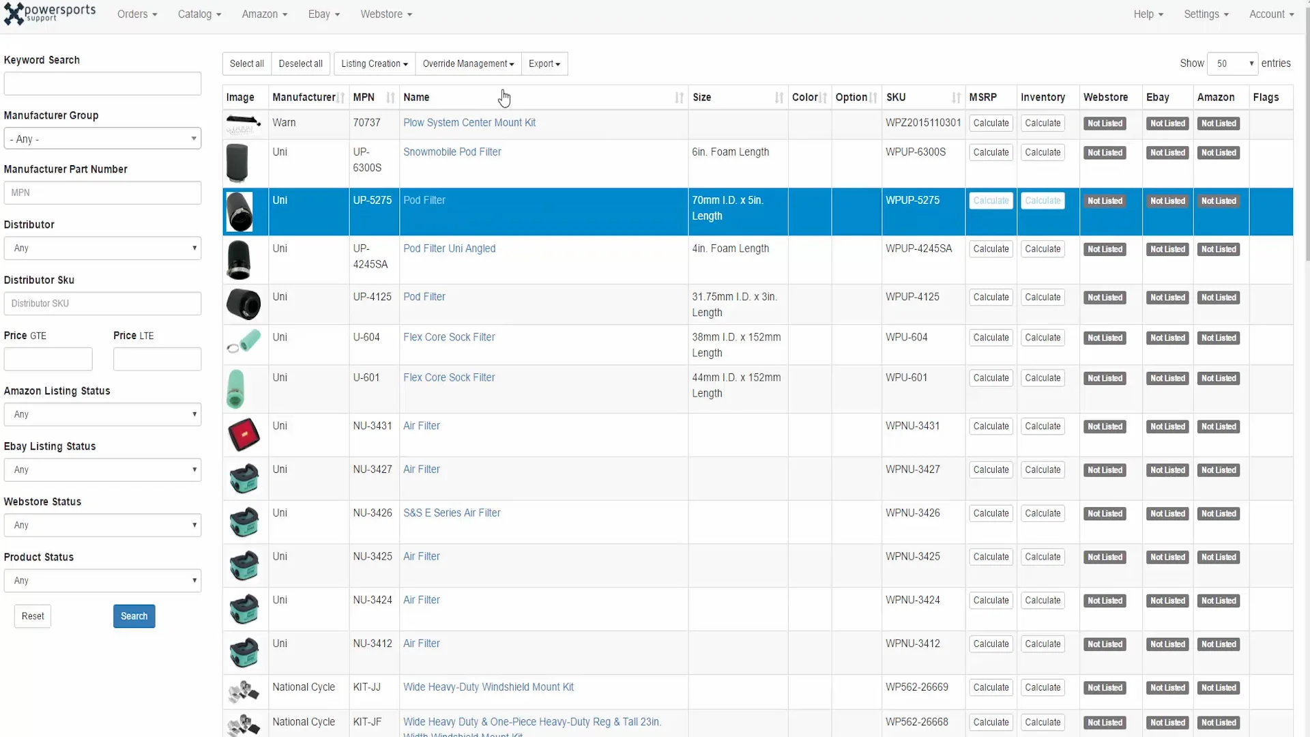Open Orders menu
Viewport: 1310px width, 737px height.
(137, 14)
